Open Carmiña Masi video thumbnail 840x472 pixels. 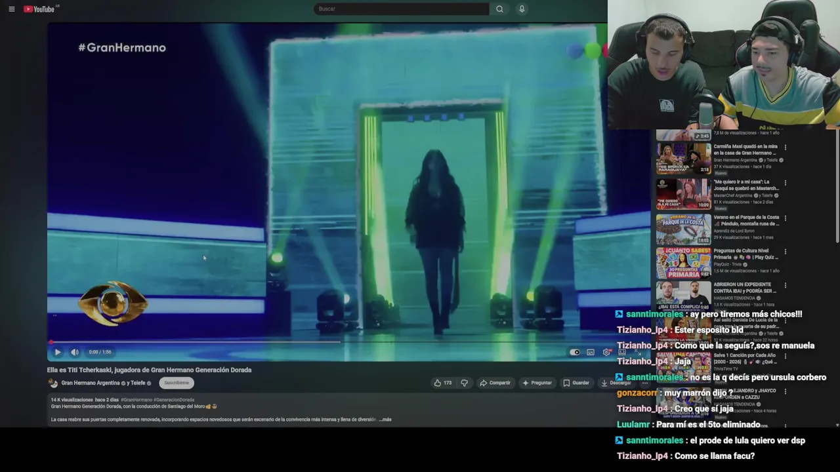point(683,158)
